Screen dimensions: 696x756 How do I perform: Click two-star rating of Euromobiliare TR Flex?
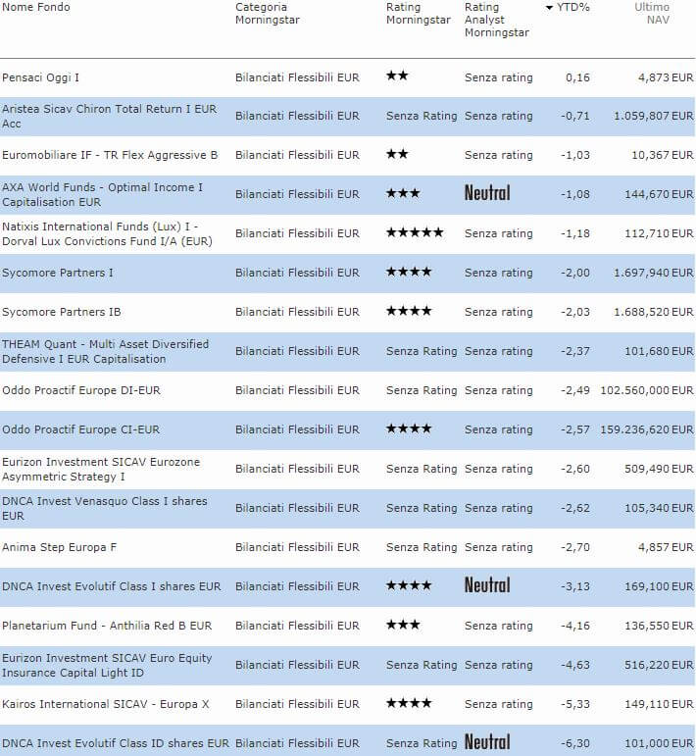coord(397,154)
